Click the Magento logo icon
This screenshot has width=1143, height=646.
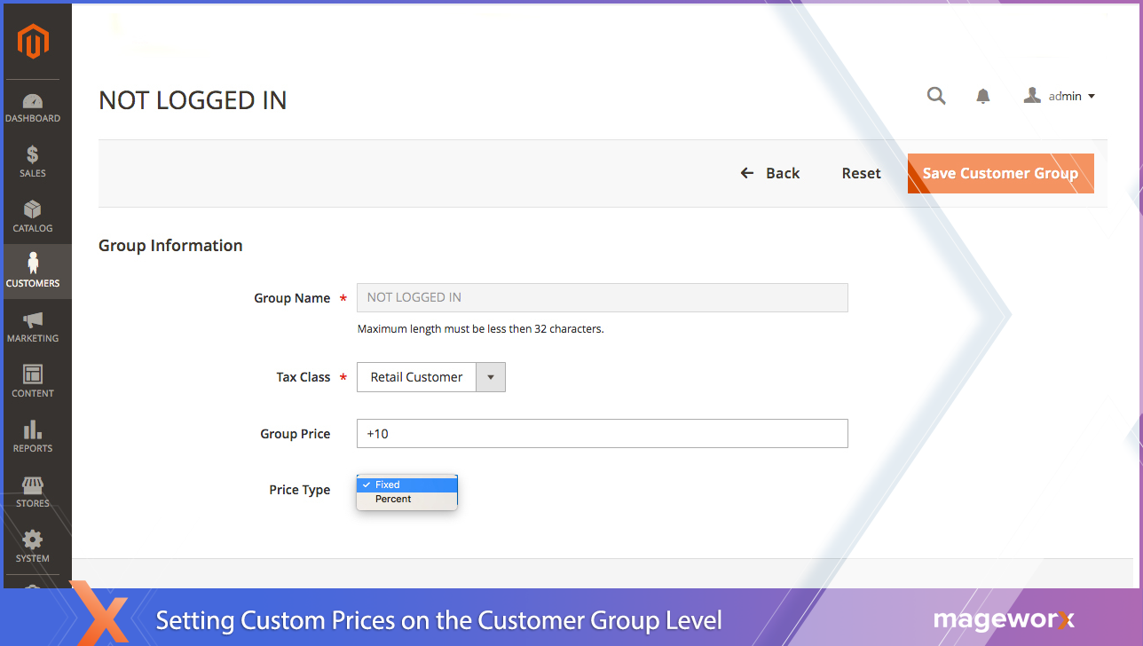[33, 42]
